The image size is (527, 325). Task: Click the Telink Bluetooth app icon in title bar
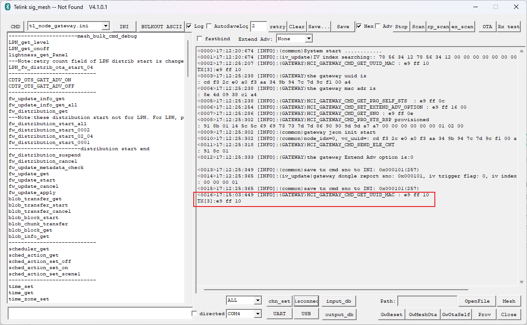click(x=8, y=7)
